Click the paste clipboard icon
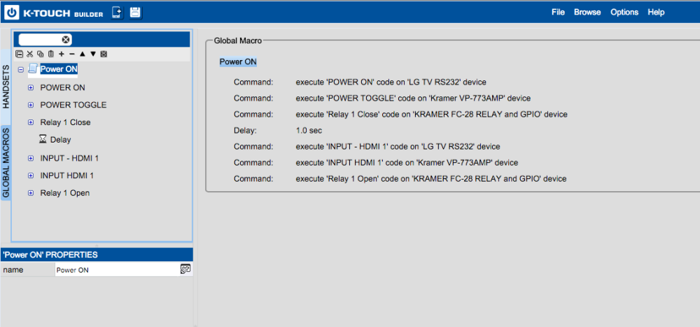 point(51,54)
